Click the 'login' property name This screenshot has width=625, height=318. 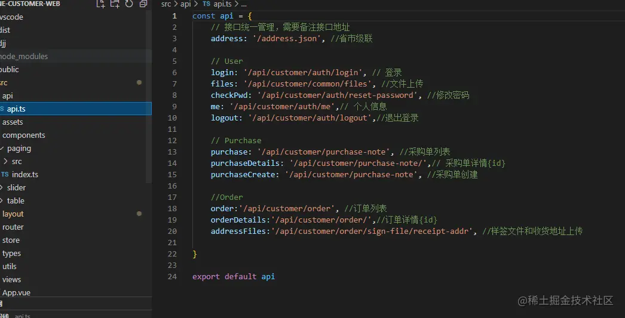(x=222, y=72)
